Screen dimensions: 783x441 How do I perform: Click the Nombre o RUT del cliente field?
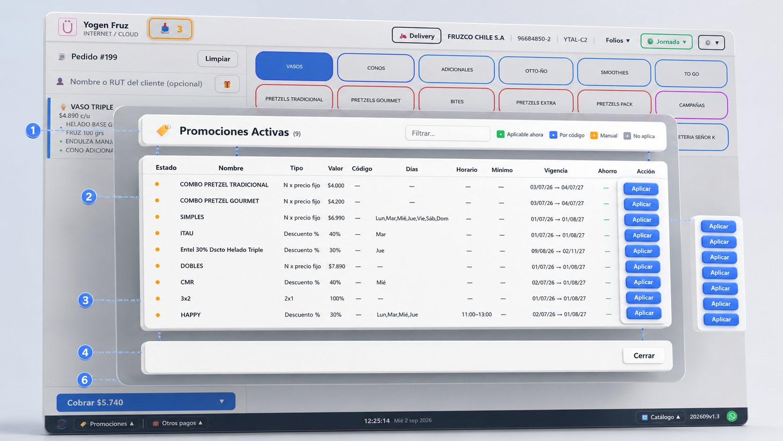pyautogui.click(x=136, y=83)
